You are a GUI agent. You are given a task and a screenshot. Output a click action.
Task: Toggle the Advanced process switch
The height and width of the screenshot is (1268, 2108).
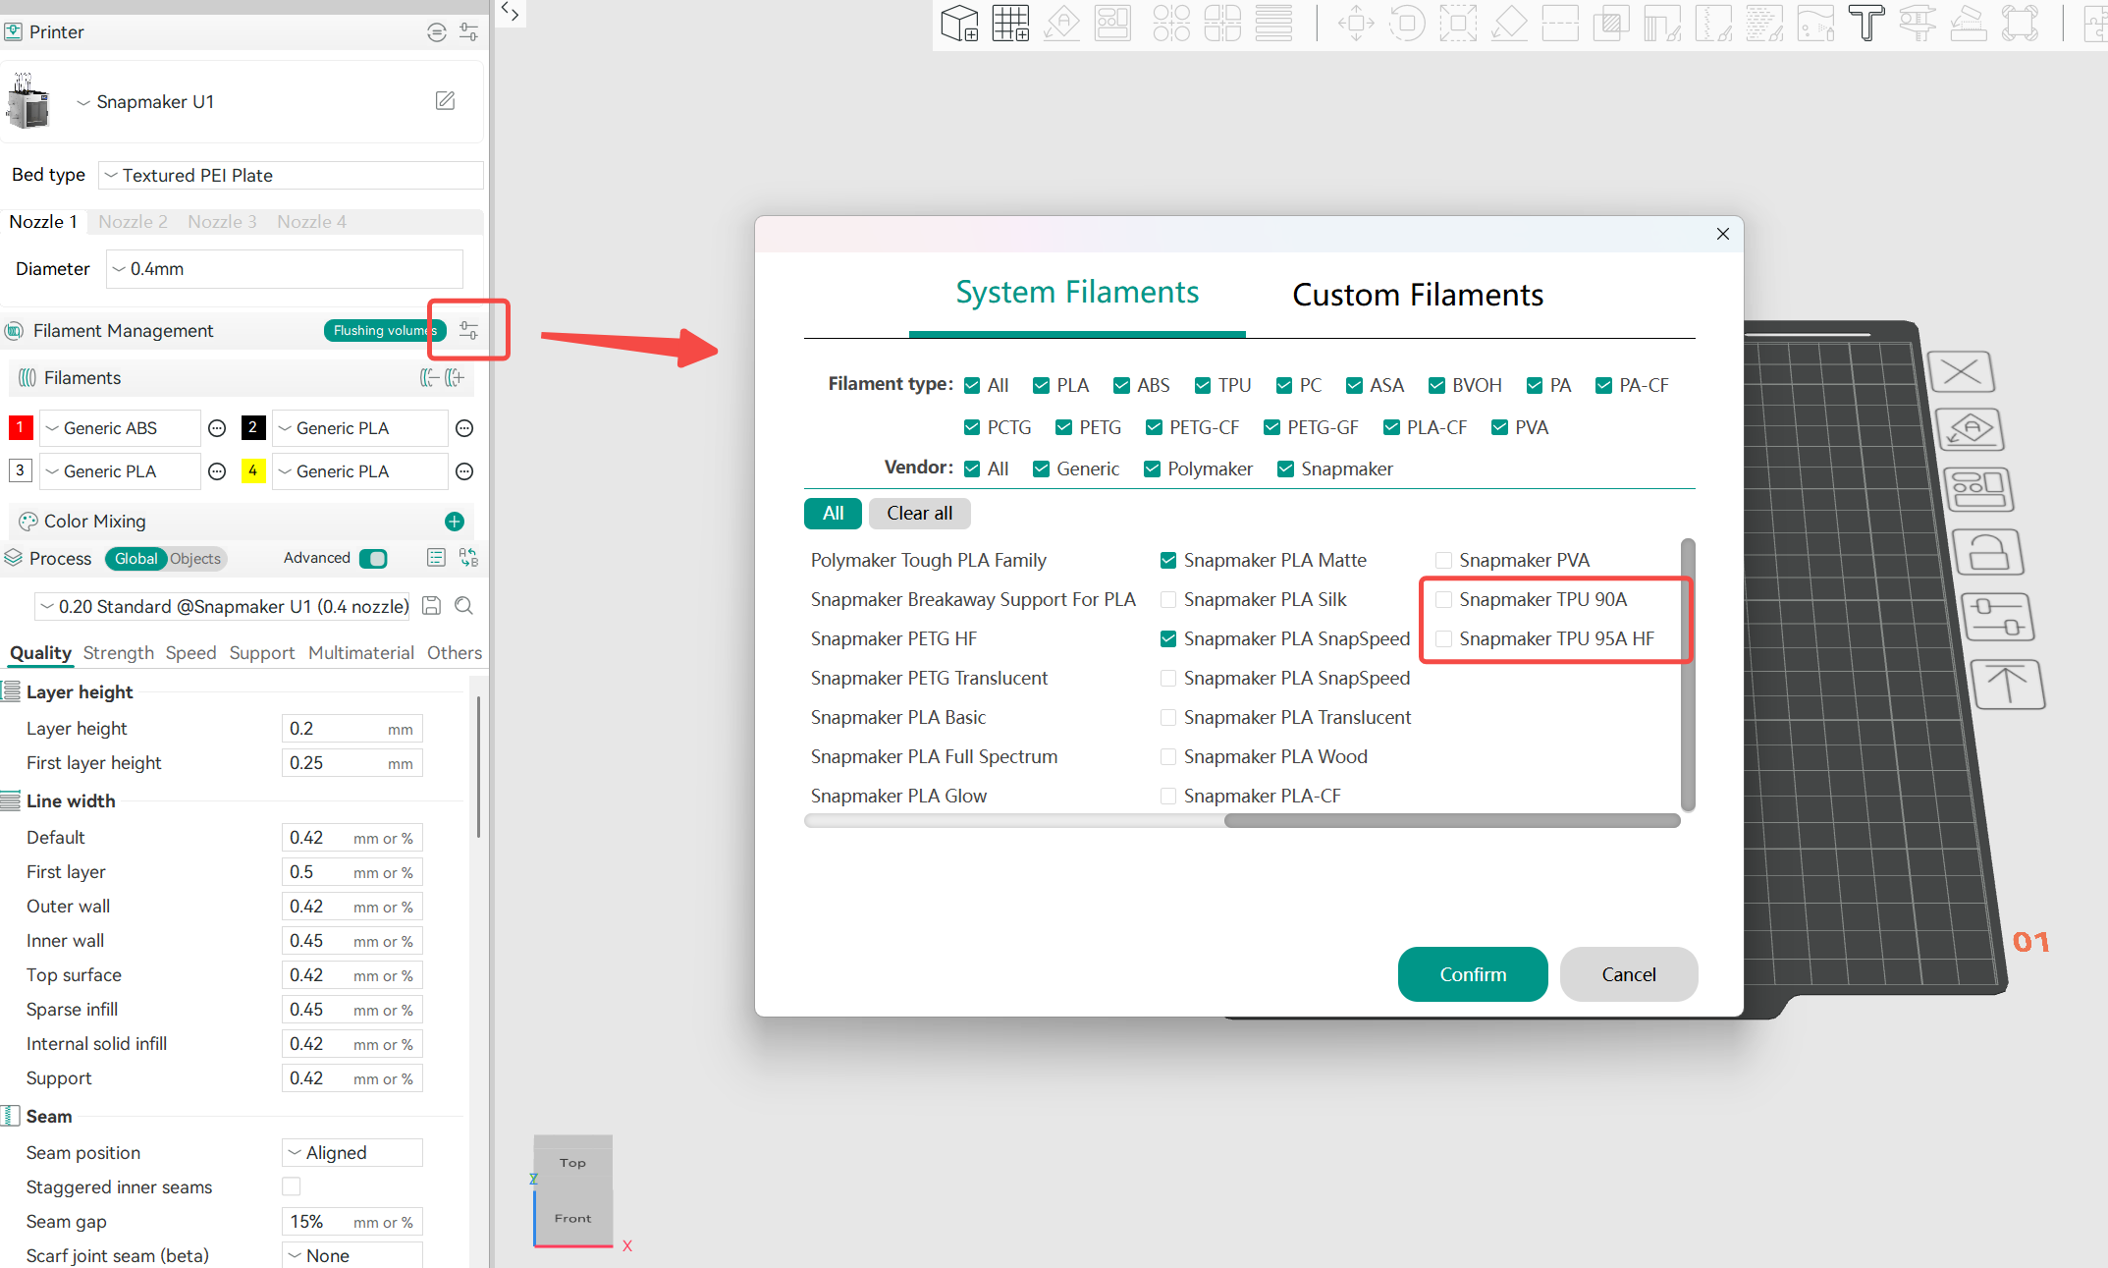click(373, 558)
